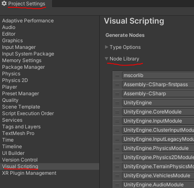Select Memory Settings in sidebar
The width and height of the screenshot is (194, 188).
22,60
